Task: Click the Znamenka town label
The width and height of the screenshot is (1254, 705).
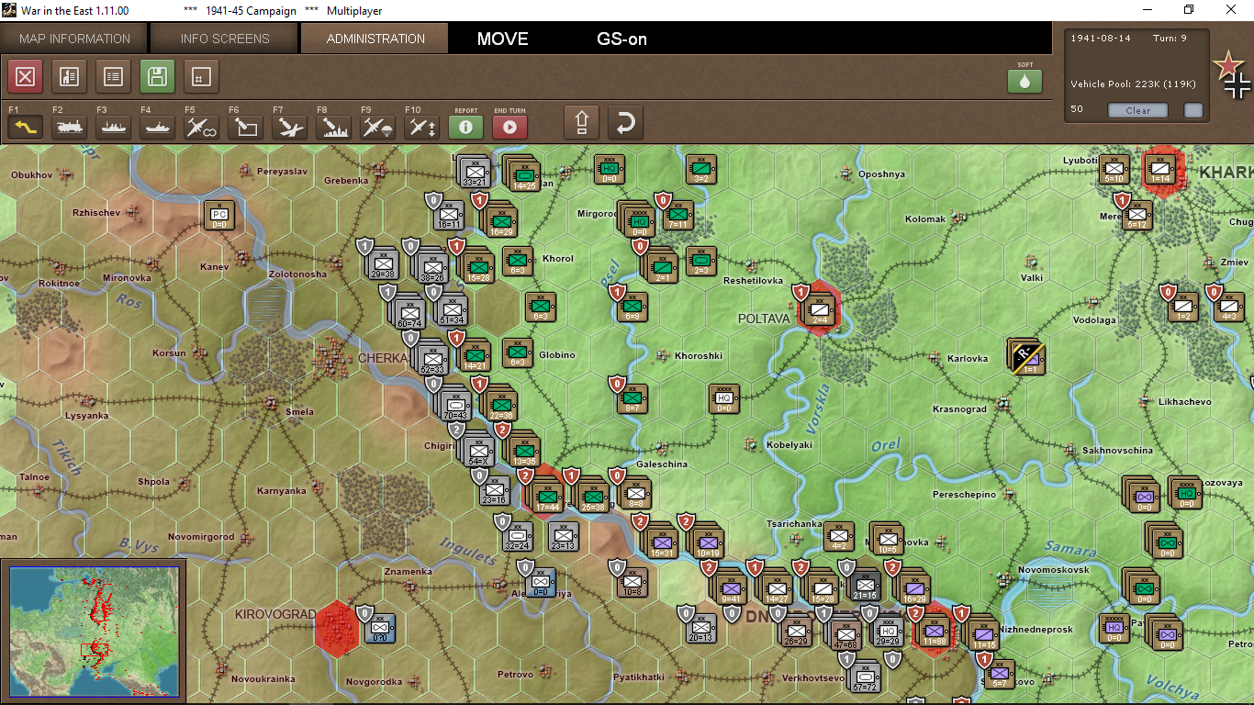Action: pyautogui.click(x=408, y=572)
